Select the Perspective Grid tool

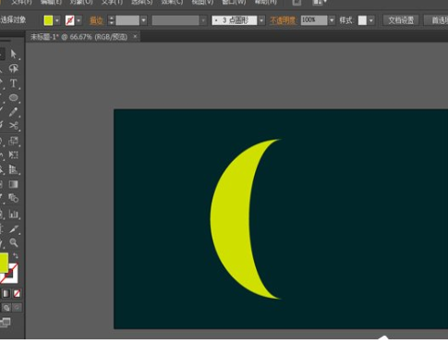(x=13, y=169)
